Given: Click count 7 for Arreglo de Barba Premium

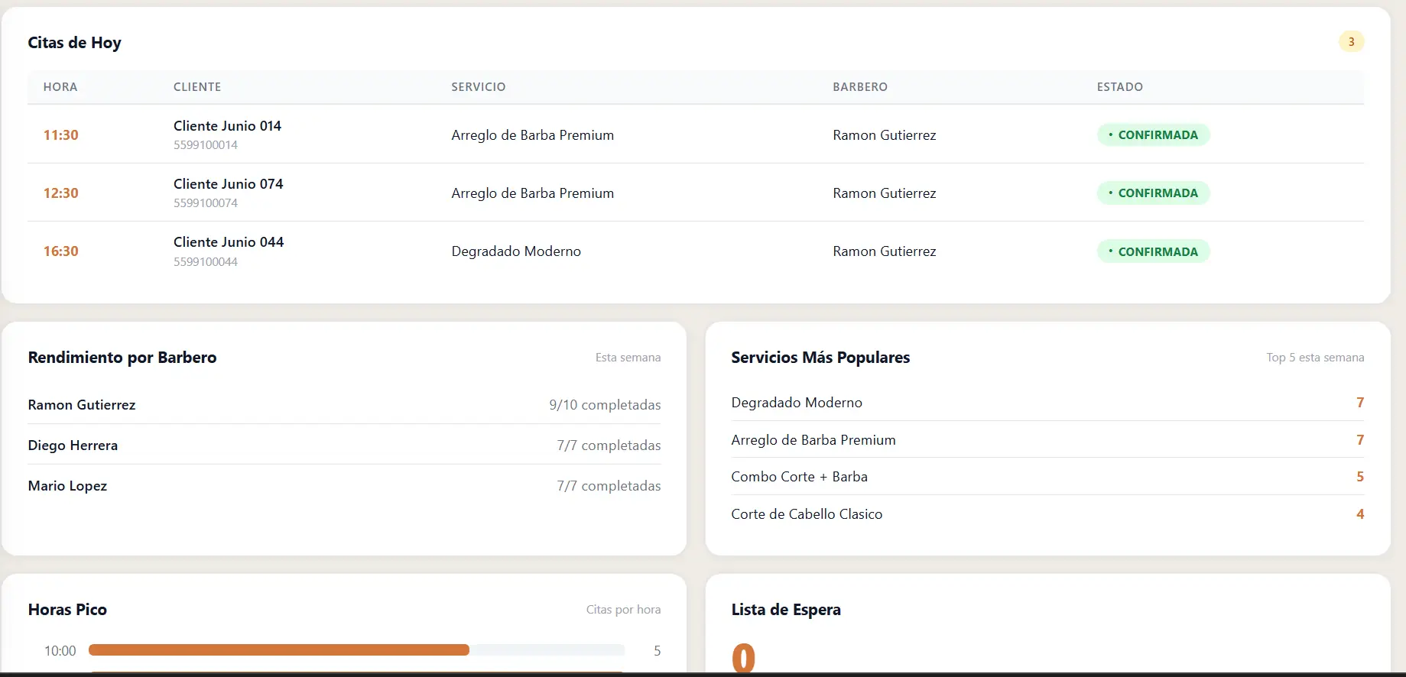Looking at the screenshot, I should click(x=1360, y=440).
